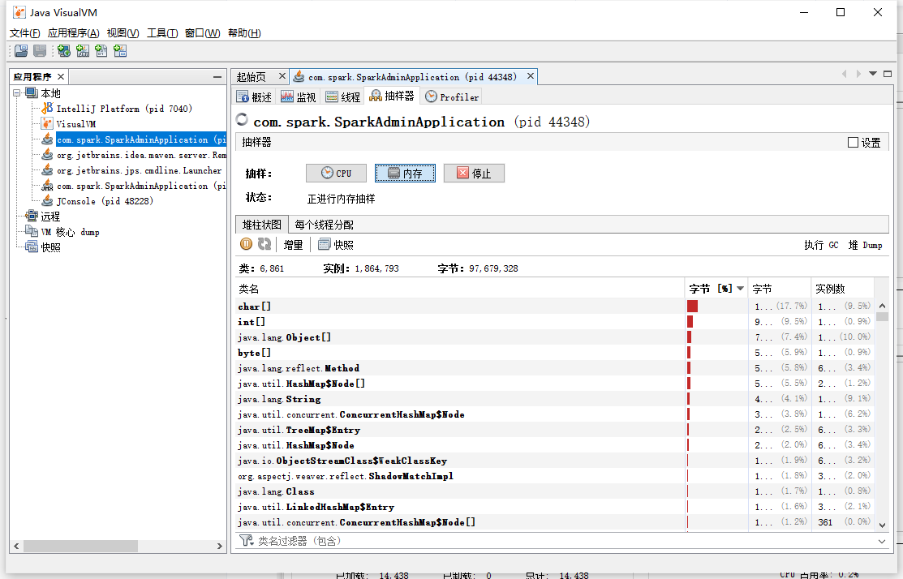Select the 每个线程分配 tab
Viewport: 903px width, 579px height.
pos(325,225)
